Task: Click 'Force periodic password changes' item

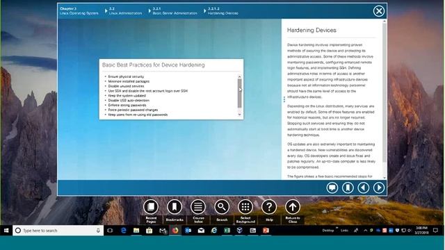Action: (133, 110)
